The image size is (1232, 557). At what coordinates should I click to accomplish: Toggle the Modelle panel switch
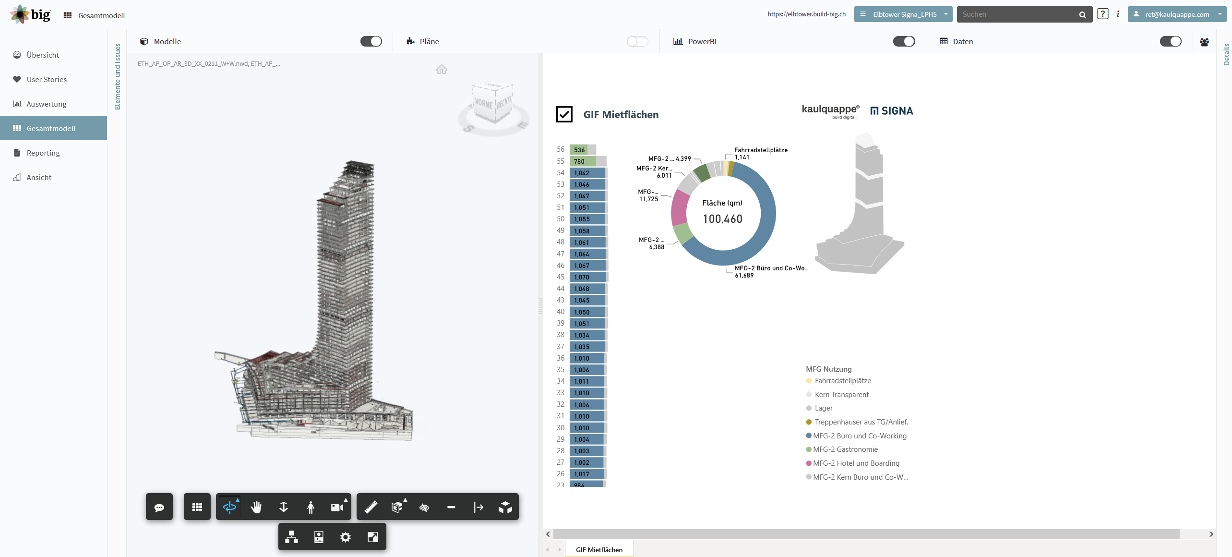pyautogui.click(x=371, y=41)
